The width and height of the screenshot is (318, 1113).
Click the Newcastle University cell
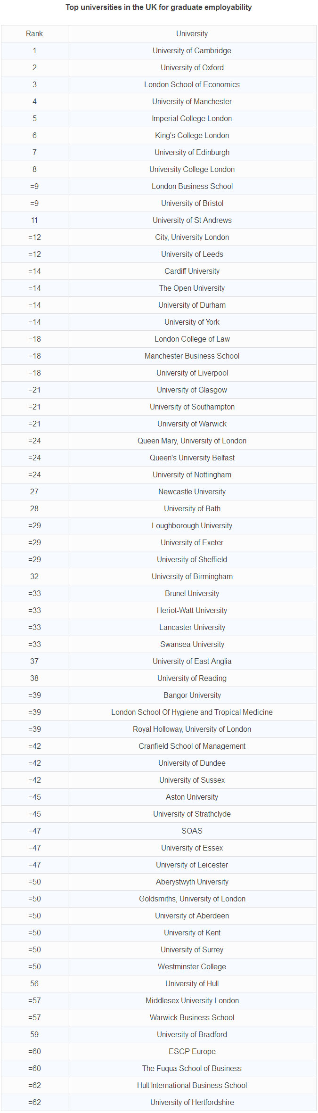click(192, 492)
